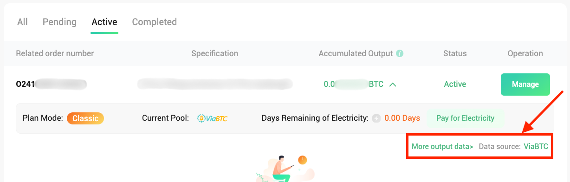
Task: Click the ViaBTC pool logo
Action: tap(212, 118)
